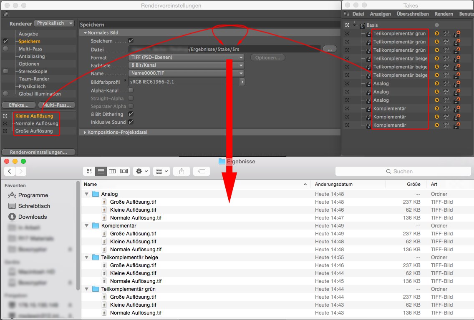Go back with Finder's back arrow
This screenshot has height=320, width=474.
pos(10,171)
